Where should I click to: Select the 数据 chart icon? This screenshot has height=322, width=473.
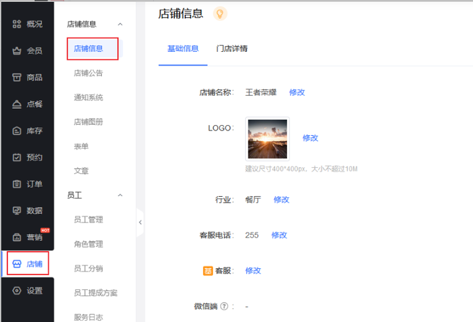(x=17, y=211)
